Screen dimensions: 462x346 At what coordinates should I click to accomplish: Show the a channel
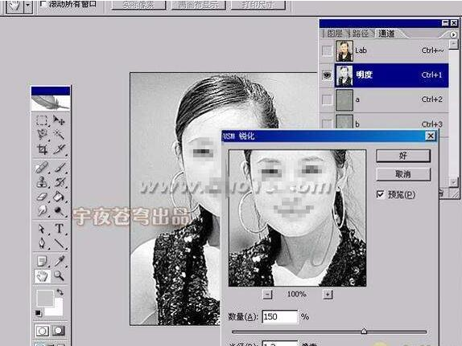[x=327, y=100]
